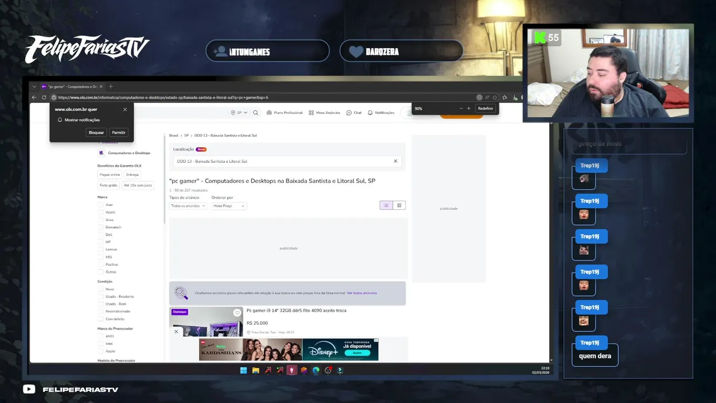Toggle Pague online filter chip
Screen dimensions: 716x403
click(x=110, y=175)
